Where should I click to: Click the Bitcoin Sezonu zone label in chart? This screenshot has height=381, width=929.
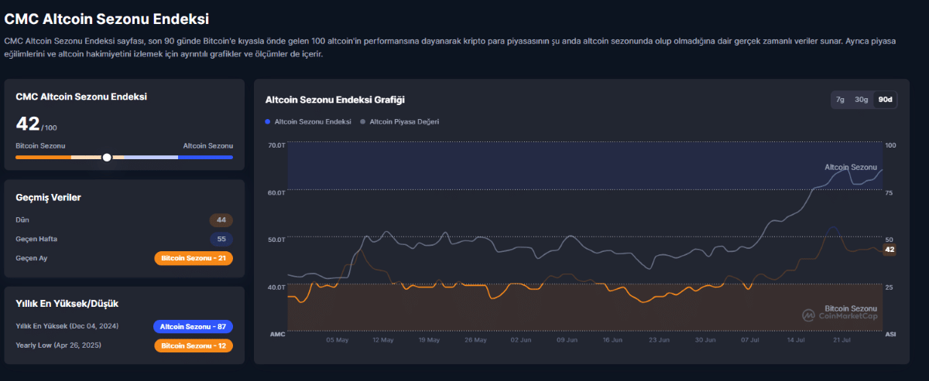point(852,308)
